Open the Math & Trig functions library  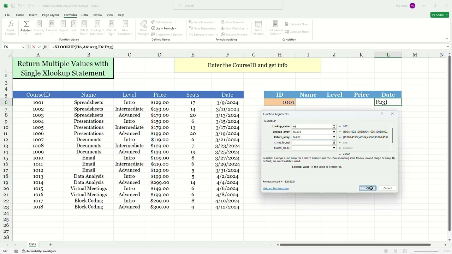click(111, 28)
